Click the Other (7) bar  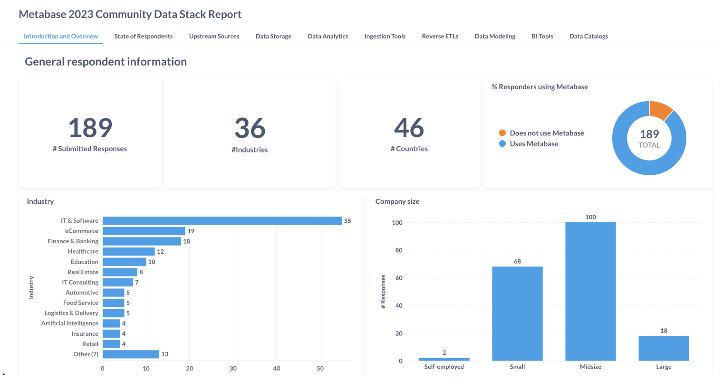click(131, 354)
